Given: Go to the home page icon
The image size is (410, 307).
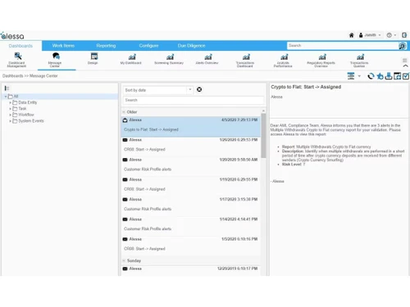Looking at the screenshot, I should pyautogui.click(x=352, y=35).
